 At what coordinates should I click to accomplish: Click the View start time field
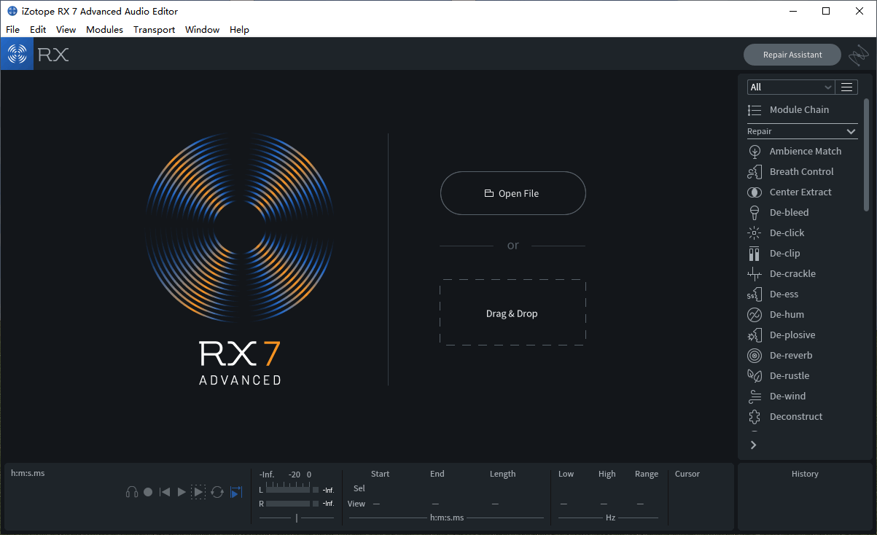pyautogui.click(x=377, y=504)
